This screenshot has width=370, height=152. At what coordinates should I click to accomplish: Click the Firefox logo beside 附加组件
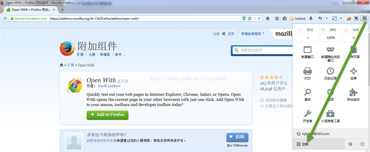point(67,49)
